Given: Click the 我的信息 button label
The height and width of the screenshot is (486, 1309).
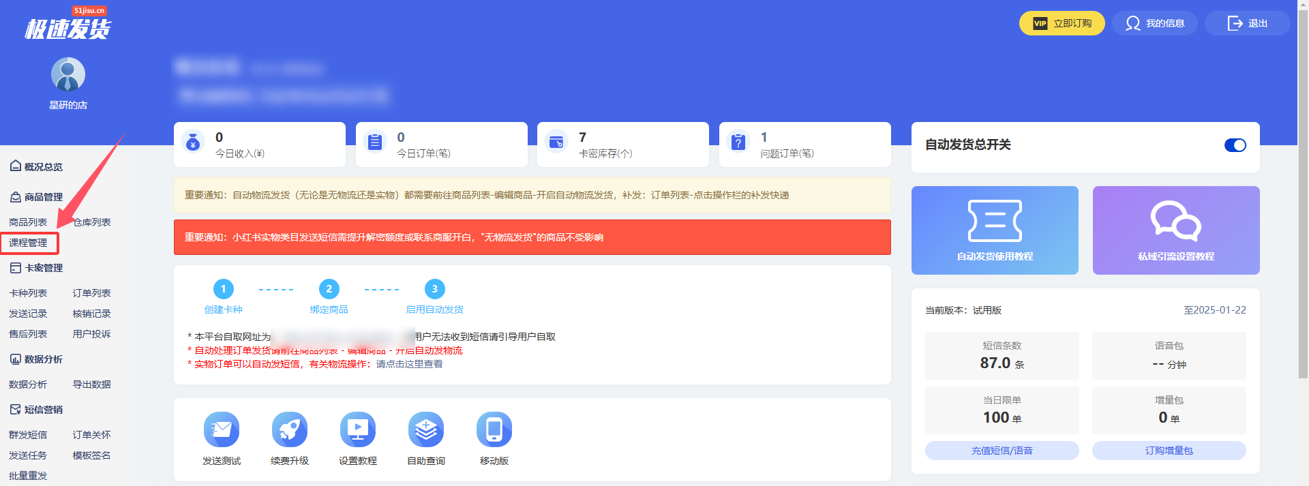Looking at the screenshot, I should (x=1165, y=23).
